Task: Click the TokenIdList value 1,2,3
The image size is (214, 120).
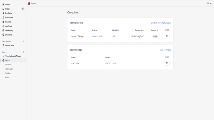Action: [x=113, y=36]
